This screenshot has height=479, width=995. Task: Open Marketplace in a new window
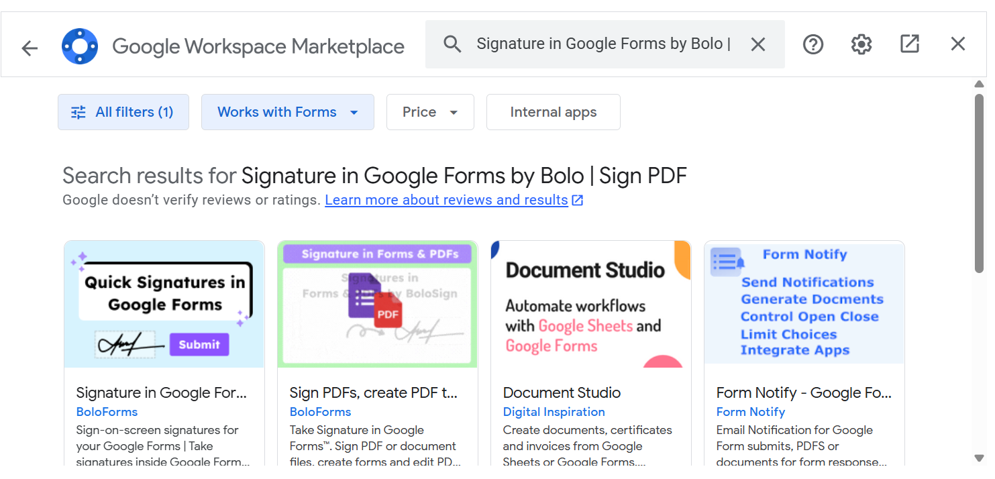(910, 44)
